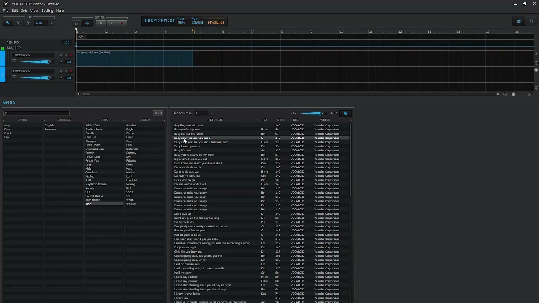Open the Setting menu
Screen dimensions: 539x303
47,11
